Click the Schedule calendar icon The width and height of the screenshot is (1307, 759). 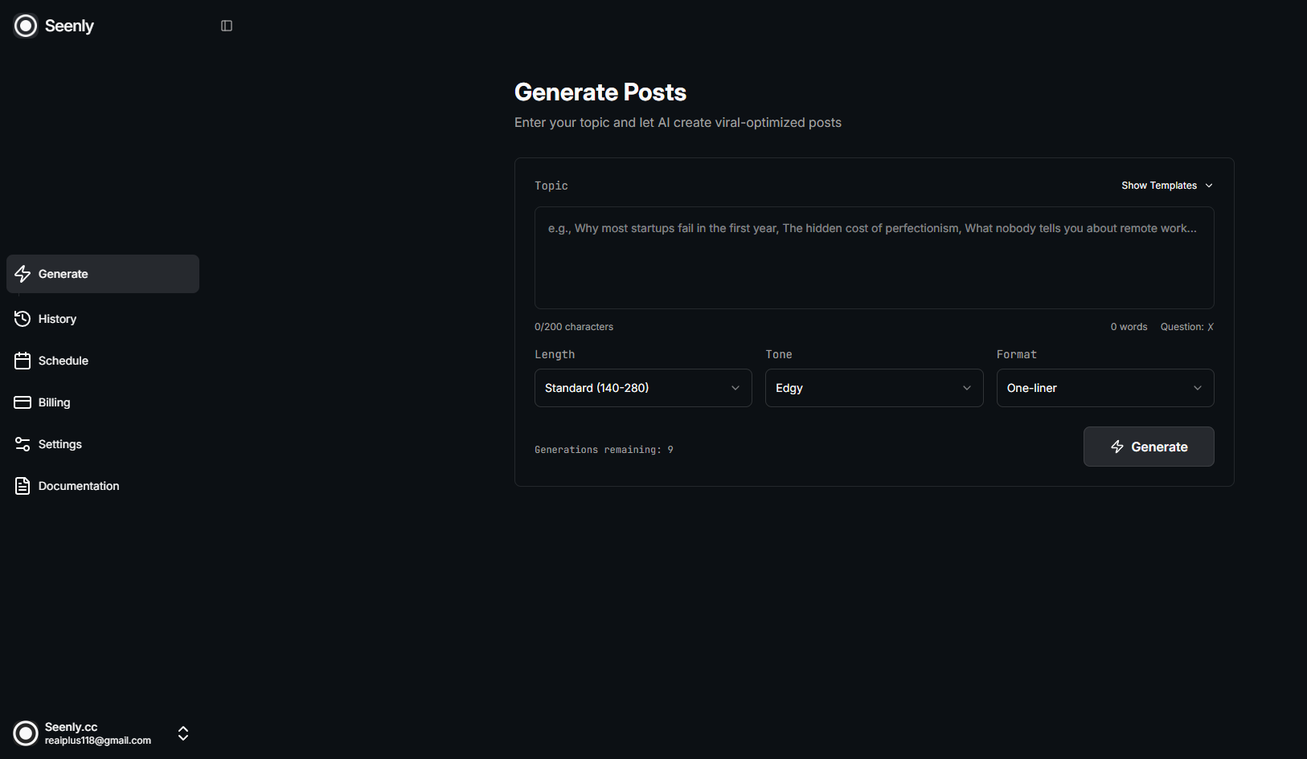click(x=23, y=361)
